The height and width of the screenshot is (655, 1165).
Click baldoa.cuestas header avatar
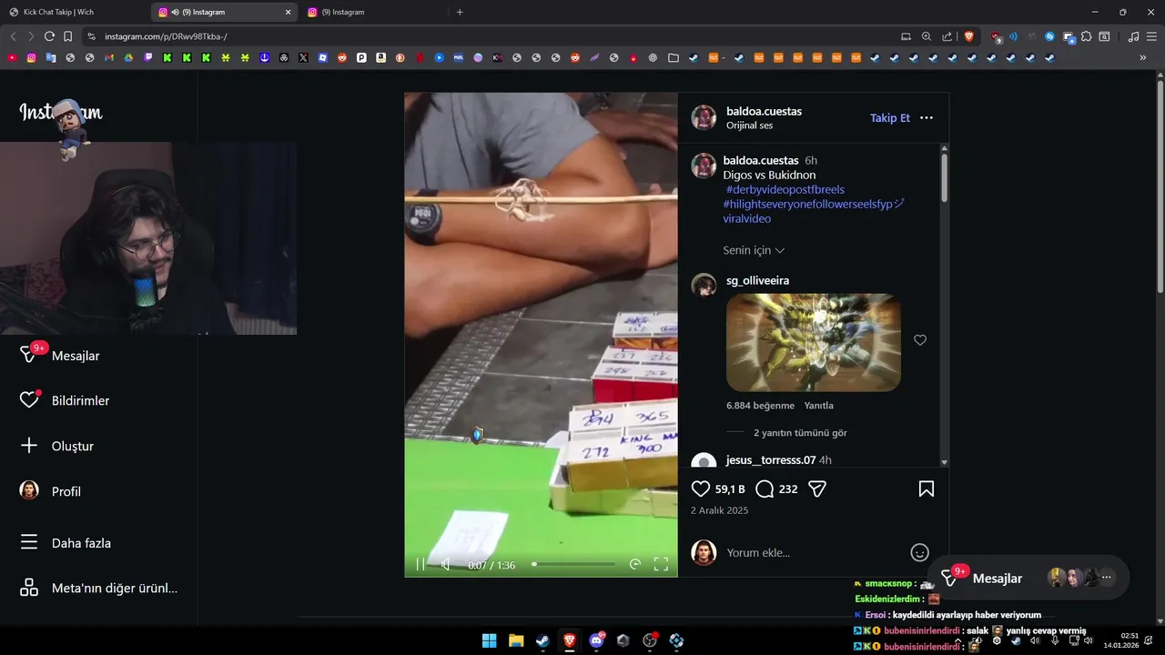click(x=704, y=117)
